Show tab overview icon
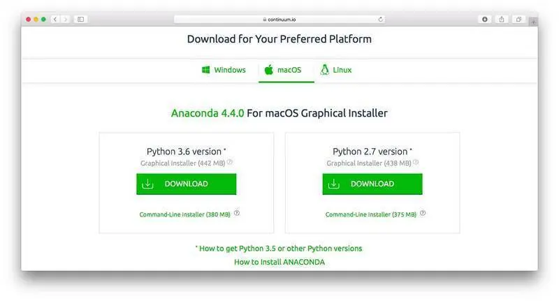 pos(518,20)
